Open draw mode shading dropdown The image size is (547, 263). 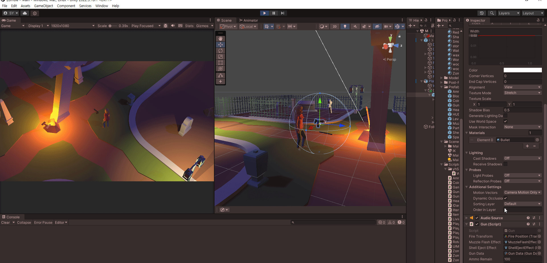click(x=324, y=26)
